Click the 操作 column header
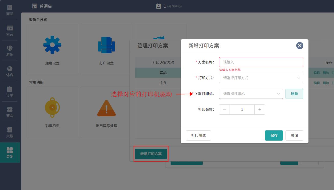 pos(329,62)
